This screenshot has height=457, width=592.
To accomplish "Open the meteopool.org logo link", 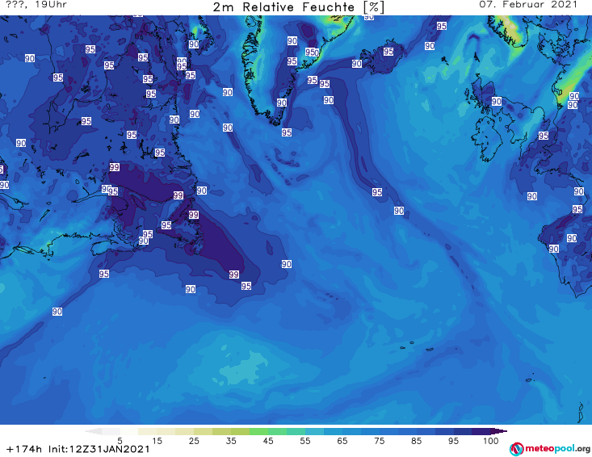I will [550, 449].
